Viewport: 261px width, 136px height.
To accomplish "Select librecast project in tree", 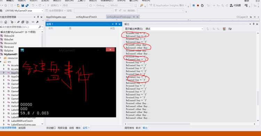I will (9, 47).
